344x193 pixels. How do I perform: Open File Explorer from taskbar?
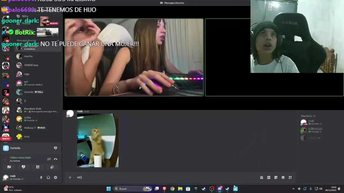(x=180, y=189)
